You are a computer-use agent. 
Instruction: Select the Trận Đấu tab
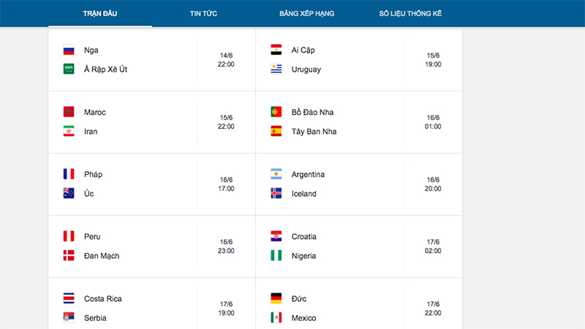pos(99,14)
